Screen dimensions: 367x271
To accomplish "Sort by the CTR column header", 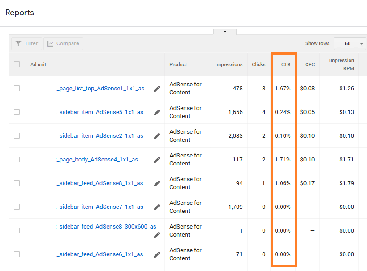I will pyautogui.click(x=286, y=64).
